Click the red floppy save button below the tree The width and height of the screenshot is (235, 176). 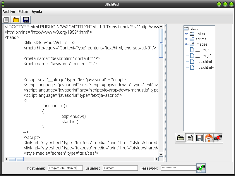click(x=199, y=138)
